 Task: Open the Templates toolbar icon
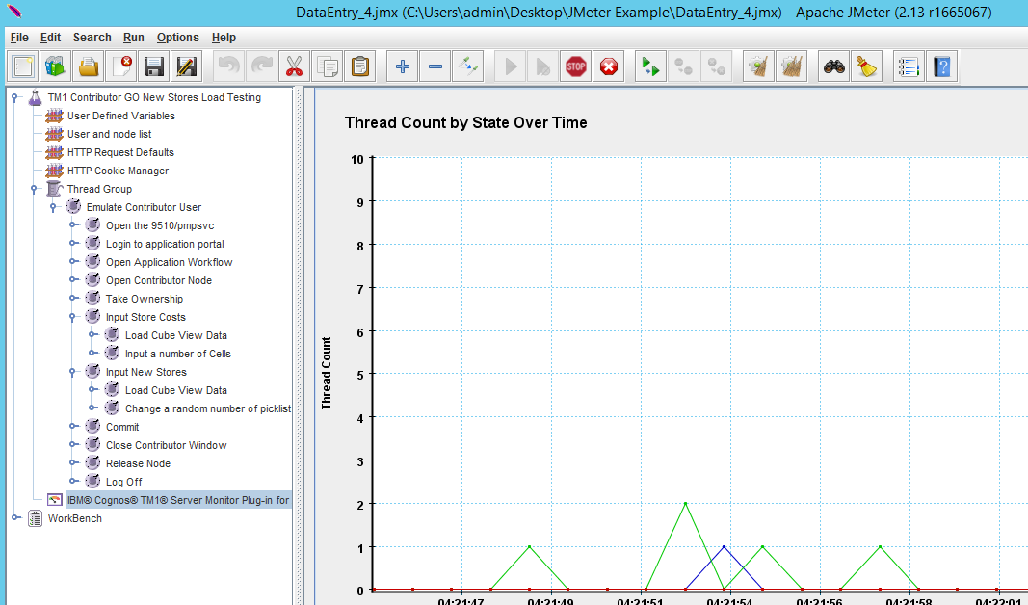[x=56, y=66]
